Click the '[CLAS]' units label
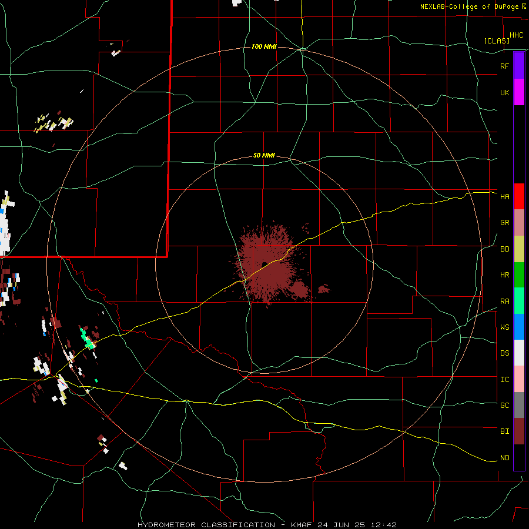The image size is (529, 529). [497, 41]
